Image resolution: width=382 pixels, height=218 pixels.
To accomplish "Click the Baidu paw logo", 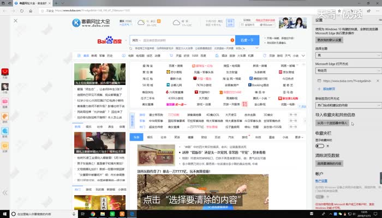I will click(x=109, y=40).
